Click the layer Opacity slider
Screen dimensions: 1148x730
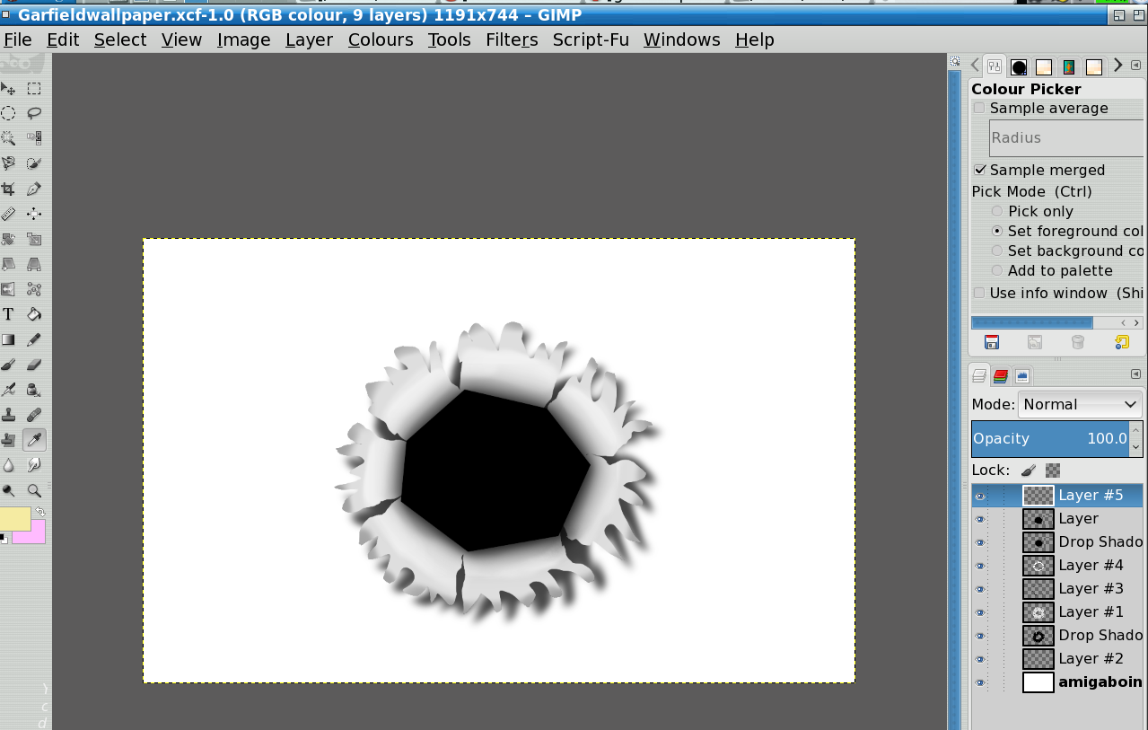click(1049, 439)
